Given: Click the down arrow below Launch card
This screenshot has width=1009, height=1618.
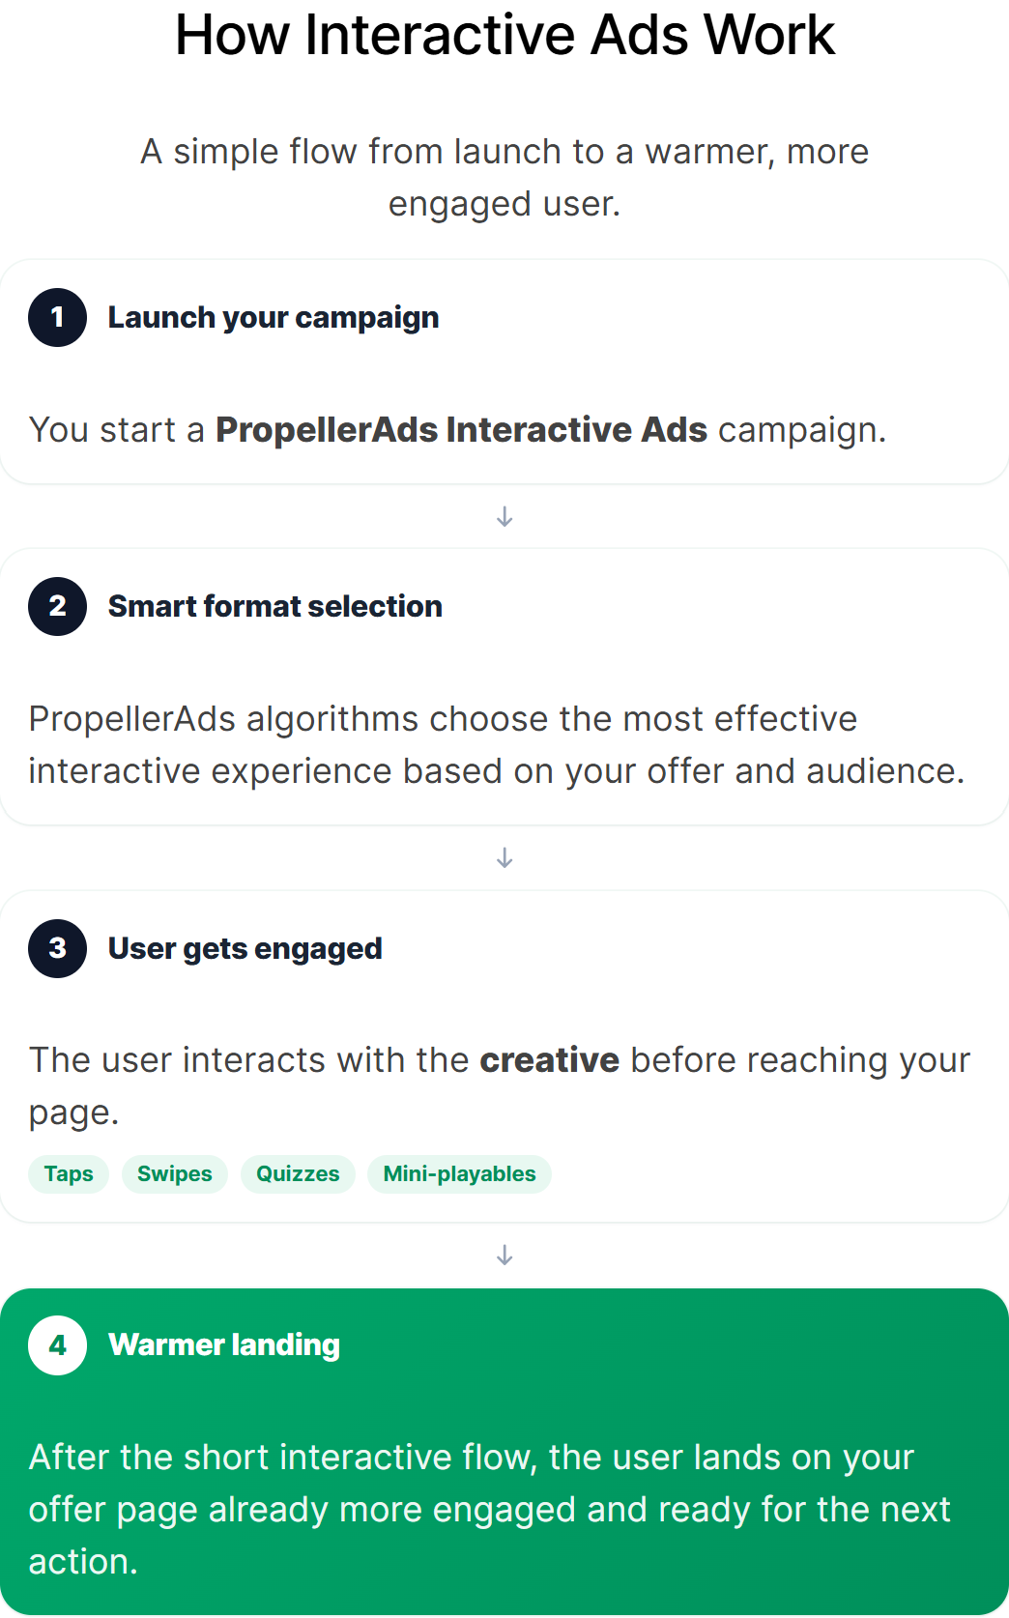Looking at the screenshot, I should click(x=504, y=517).
